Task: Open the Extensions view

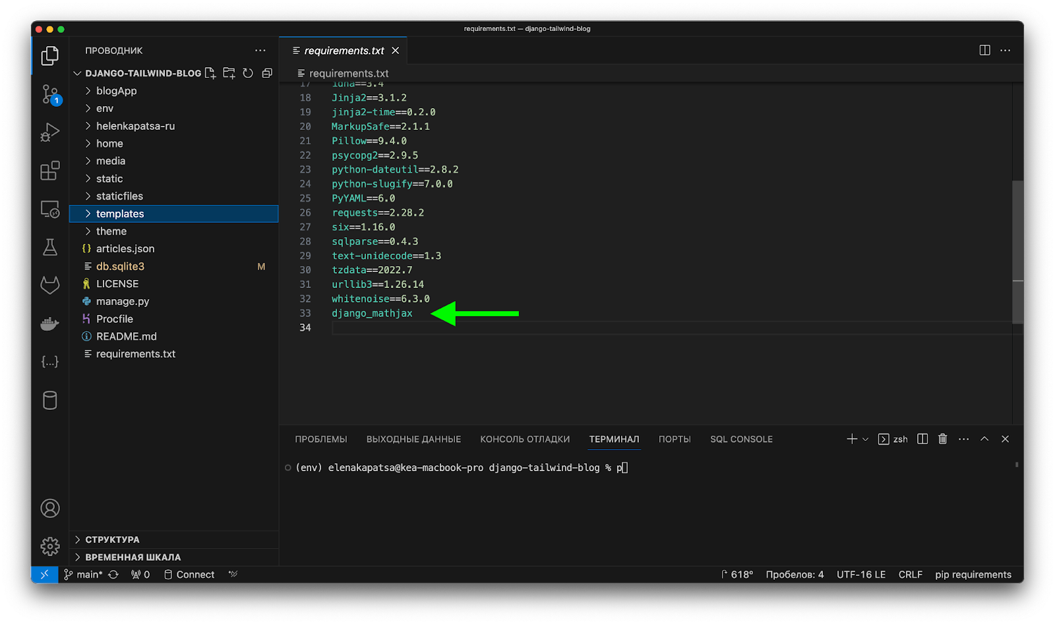Action: 50,171
